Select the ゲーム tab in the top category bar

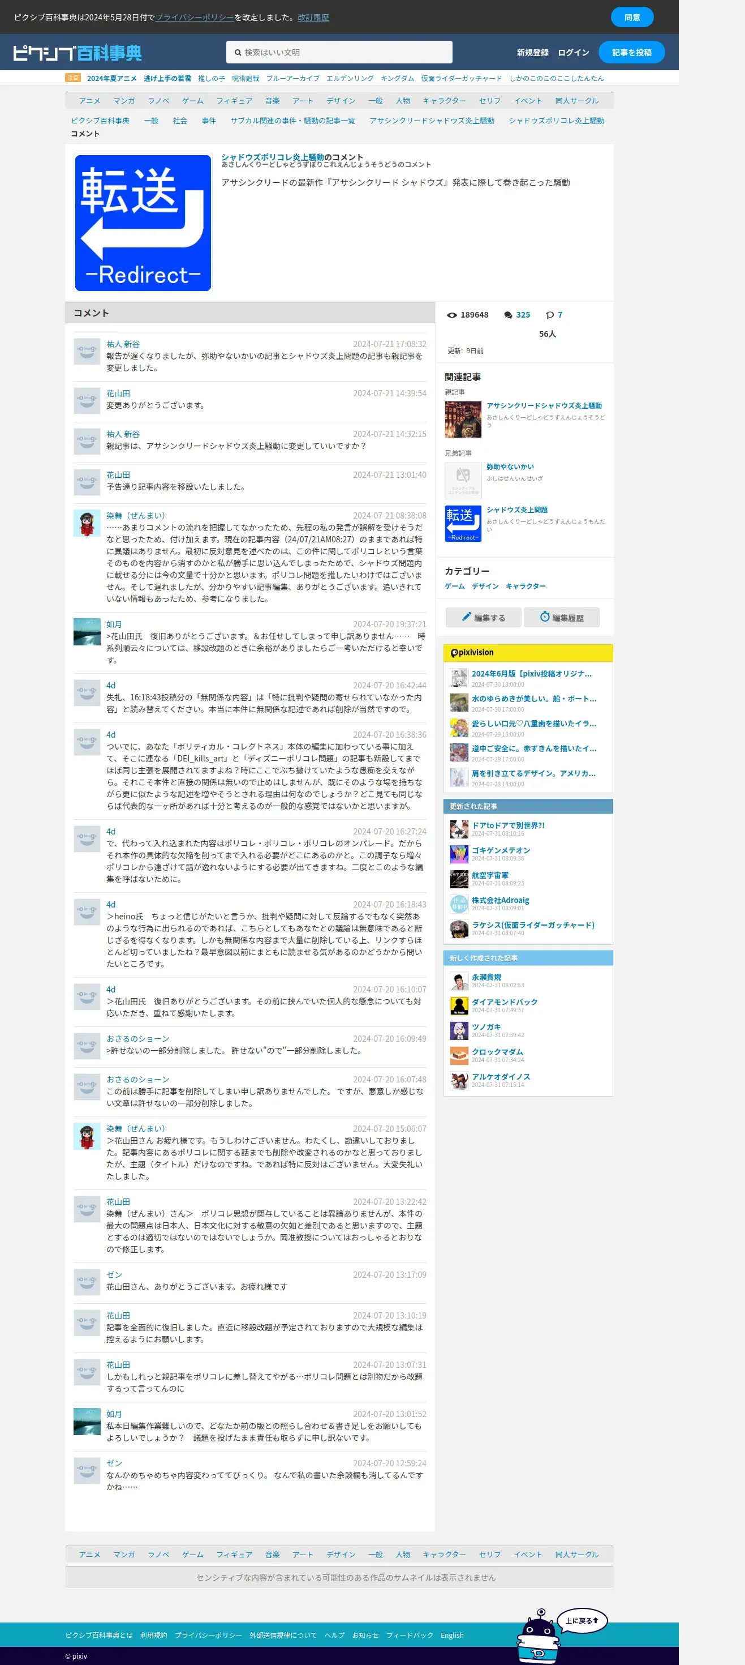coord(192,101)
